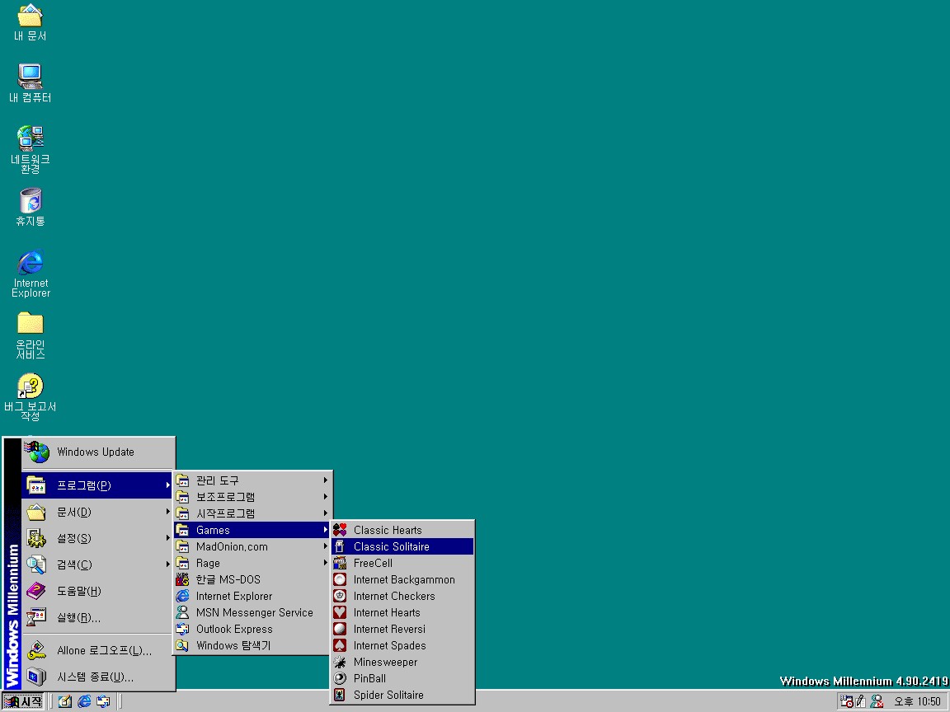Screen dimensions: 950x712
Task: Launch Classic Solitaire game
Action: 402,546
